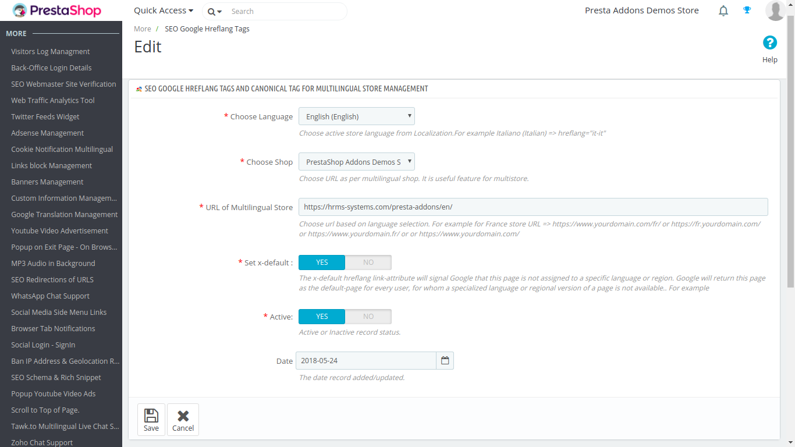Image resolution: width=795 pixels, height=447 pixels.
Task: Set Active to YES
Action: coord(322,317)
